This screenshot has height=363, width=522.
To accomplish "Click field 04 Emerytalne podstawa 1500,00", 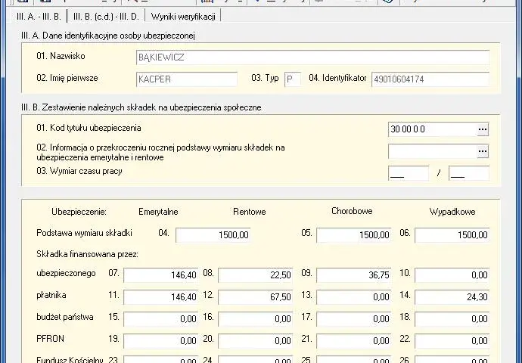I will [x=213, y=235].
